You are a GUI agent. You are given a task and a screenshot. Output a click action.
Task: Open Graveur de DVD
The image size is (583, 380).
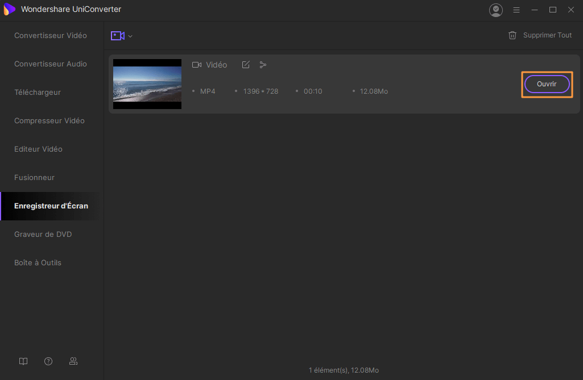coord(43,235)
